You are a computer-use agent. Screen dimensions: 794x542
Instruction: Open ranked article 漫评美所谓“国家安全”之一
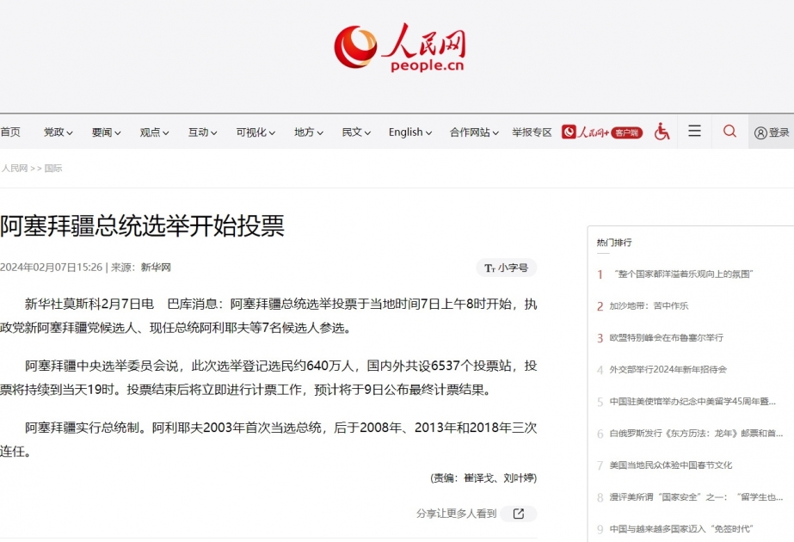pyautogui.click(x=696, y=497)
